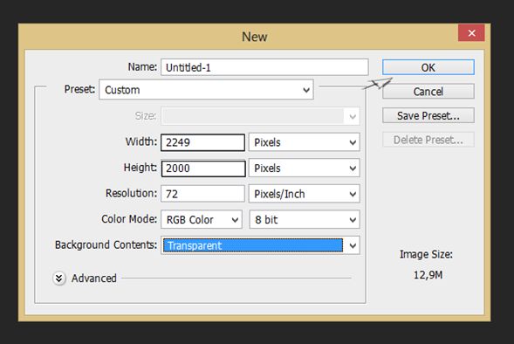Click the New dialog title
The height and width of the screenshot is (344, 514).
[255, 37]
